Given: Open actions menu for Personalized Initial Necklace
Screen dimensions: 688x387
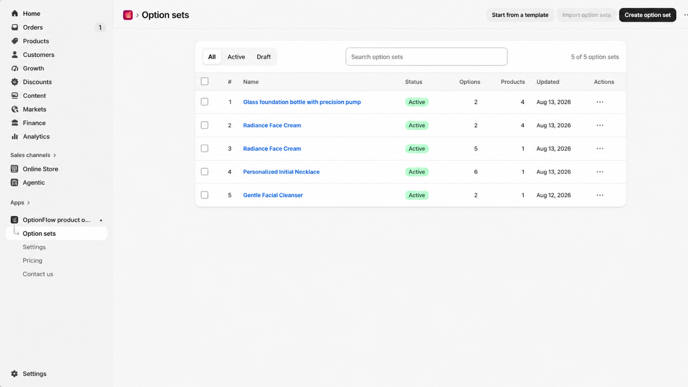Looking at the screenshot, I should (x=600, y=172).
